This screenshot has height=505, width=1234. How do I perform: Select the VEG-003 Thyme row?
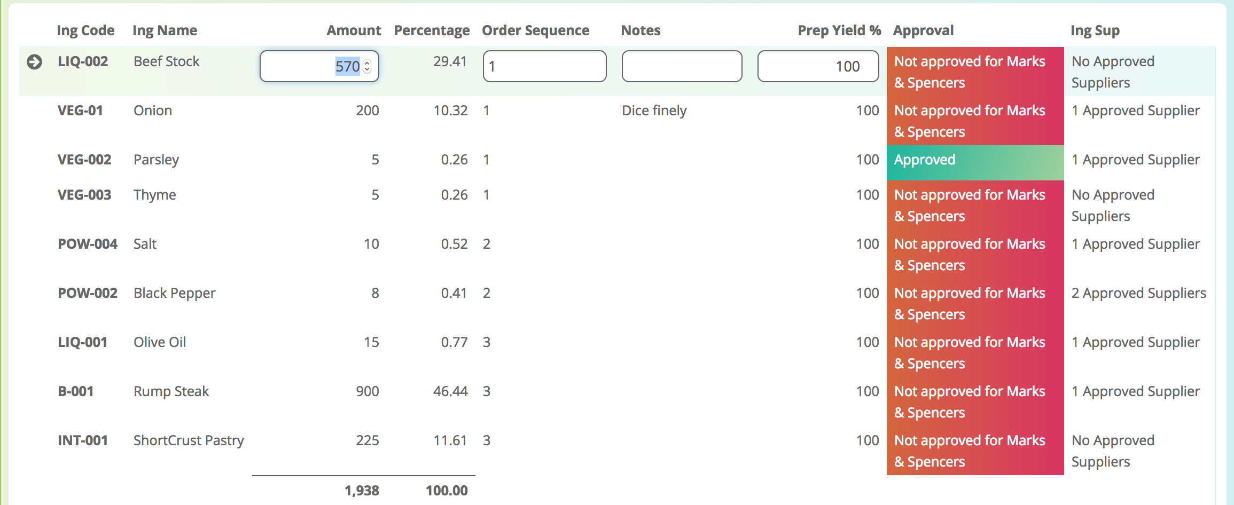pos(154,195)
